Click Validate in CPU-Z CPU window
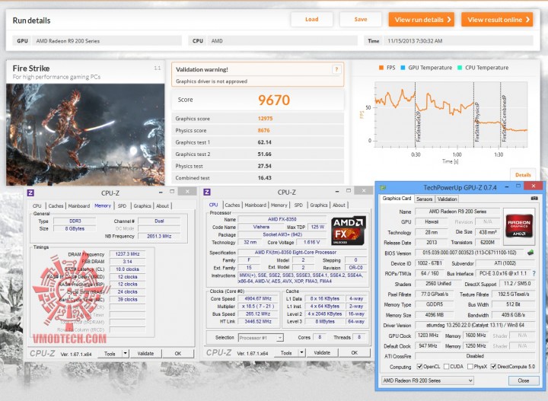548x401 pixels. point(322,353)
